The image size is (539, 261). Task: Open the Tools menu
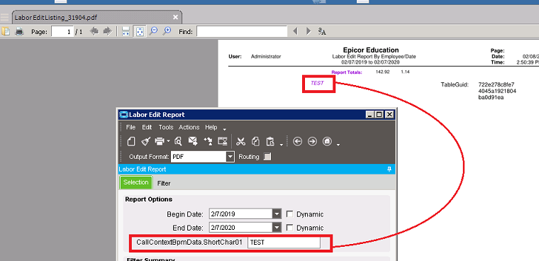(166, 127)
